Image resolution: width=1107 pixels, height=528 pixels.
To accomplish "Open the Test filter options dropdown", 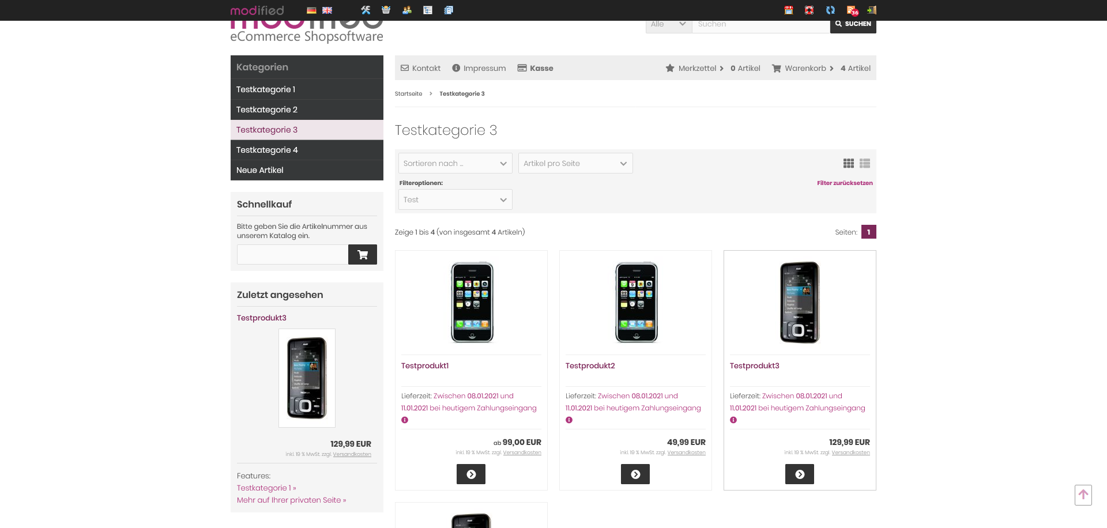I will [455, 199].
